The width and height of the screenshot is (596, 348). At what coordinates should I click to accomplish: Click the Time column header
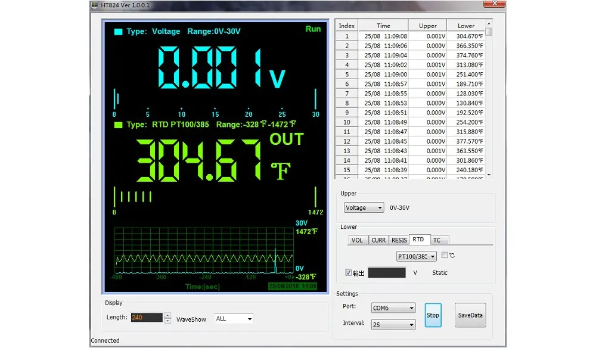tap(383, 26)
